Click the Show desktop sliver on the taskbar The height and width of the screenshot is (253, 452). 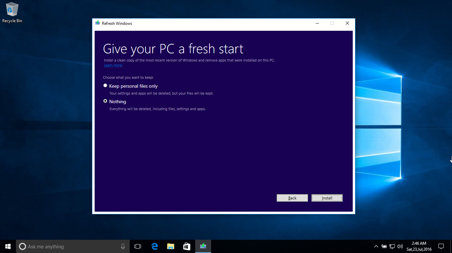coord(451,246)
